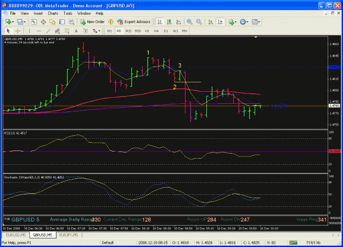Click the chart shift triangle marker
The height and width of the screenshot is (247, 343).
click(x=256, y=37)
